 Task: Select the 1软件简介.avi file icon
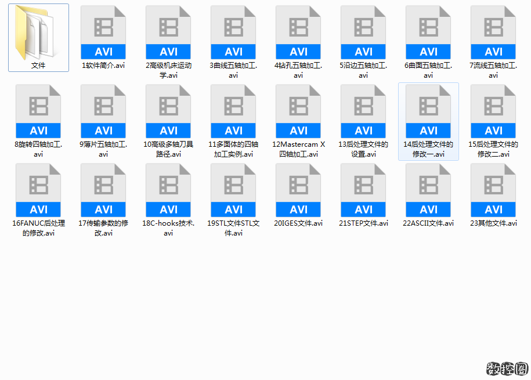pos(103,32)
